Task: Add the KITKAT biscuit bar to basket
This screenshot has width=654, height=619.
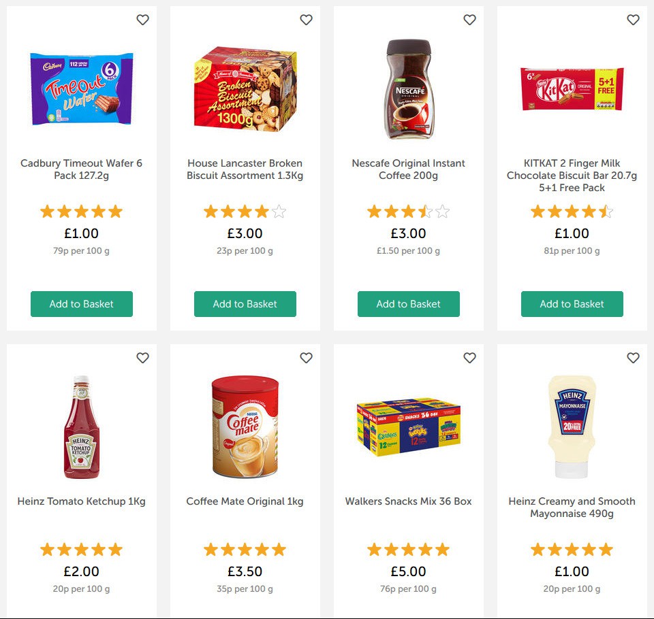Action: click(572, 304)
